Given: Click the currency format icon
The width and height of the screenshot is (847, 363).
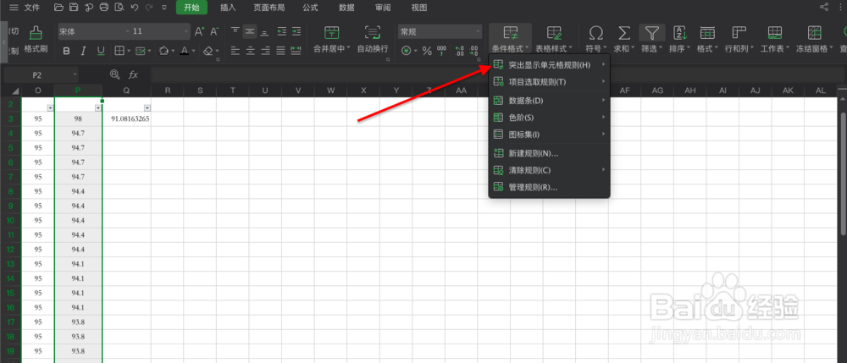Looking at the screenshot, I should click(407, 51).
